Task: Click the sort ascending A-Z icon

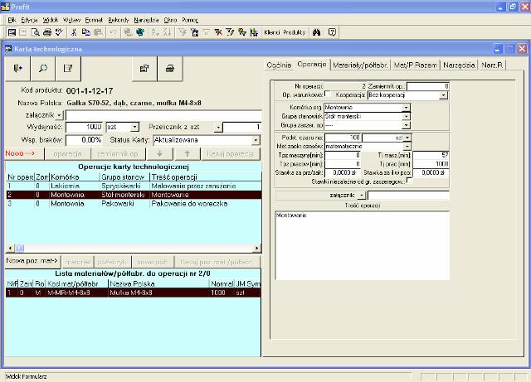Action: coord(155,32)
